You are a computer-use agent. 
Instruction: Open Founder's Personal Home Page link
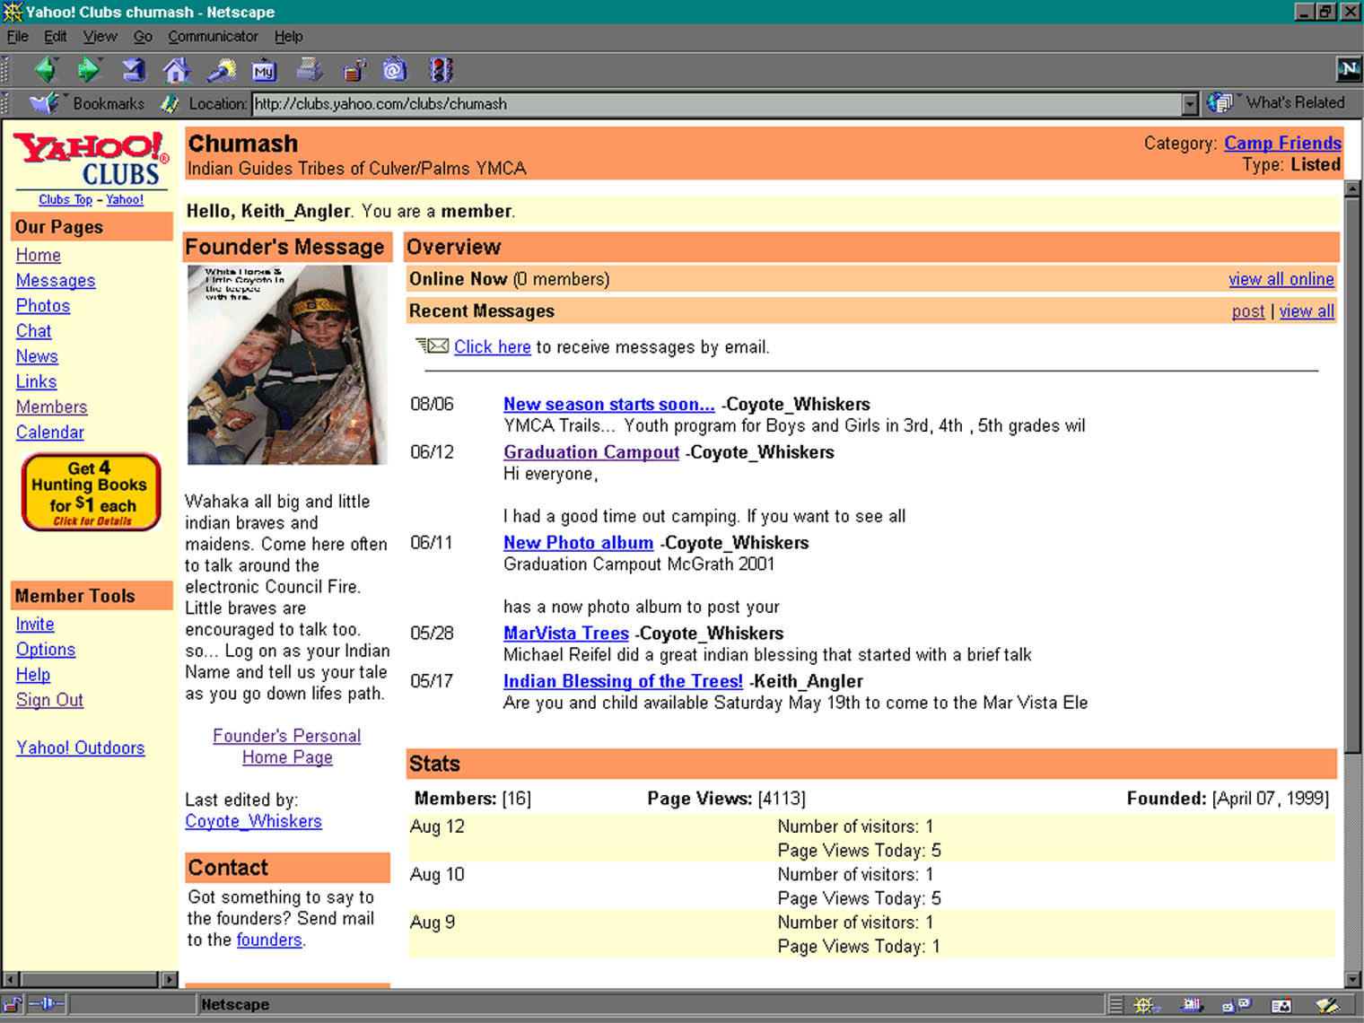(x=287, y=746)
